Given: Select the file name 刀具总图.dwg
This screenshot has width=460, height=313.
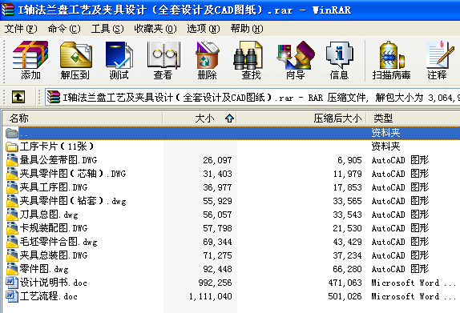Looking at the screenshot, I should pyautogui.click(x=49, y=215).
